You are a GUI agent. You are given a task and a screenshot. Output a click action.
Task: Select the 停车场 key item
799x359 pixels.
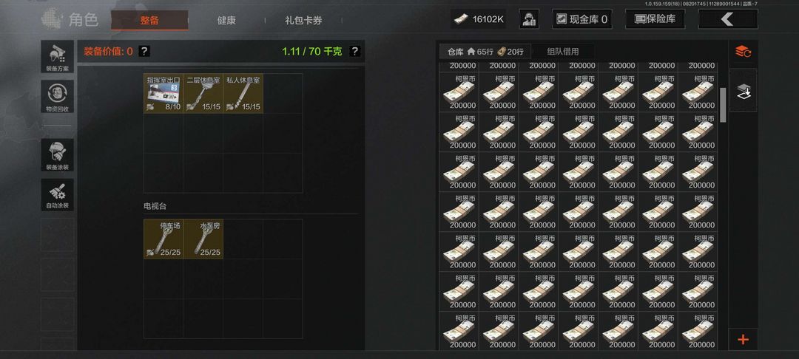coord(163,239)
